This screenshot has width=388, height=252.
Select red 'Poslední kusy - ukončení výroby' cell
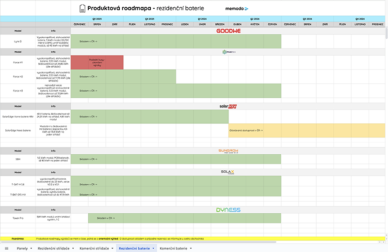[x=97, y=62]
